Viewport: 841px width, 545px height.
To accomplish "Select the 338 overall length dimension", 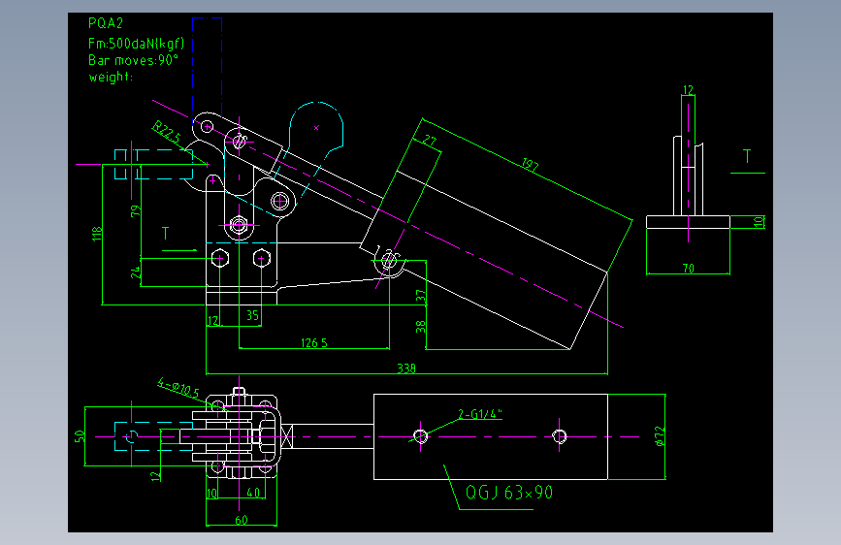I will [406, 368].
